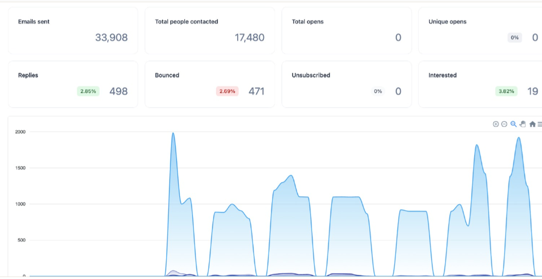
Task: Click the Unique opens 0% badge
Action: (x=515, y=37)
